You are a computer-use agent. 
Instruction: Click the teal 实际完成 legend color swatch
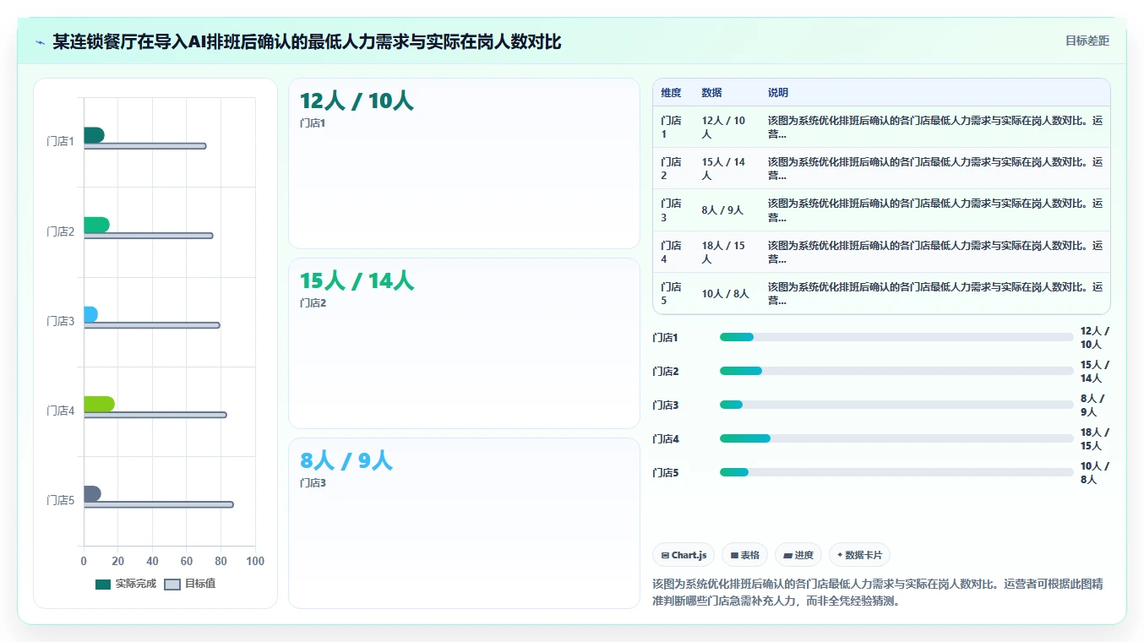(x=103, y=584)
